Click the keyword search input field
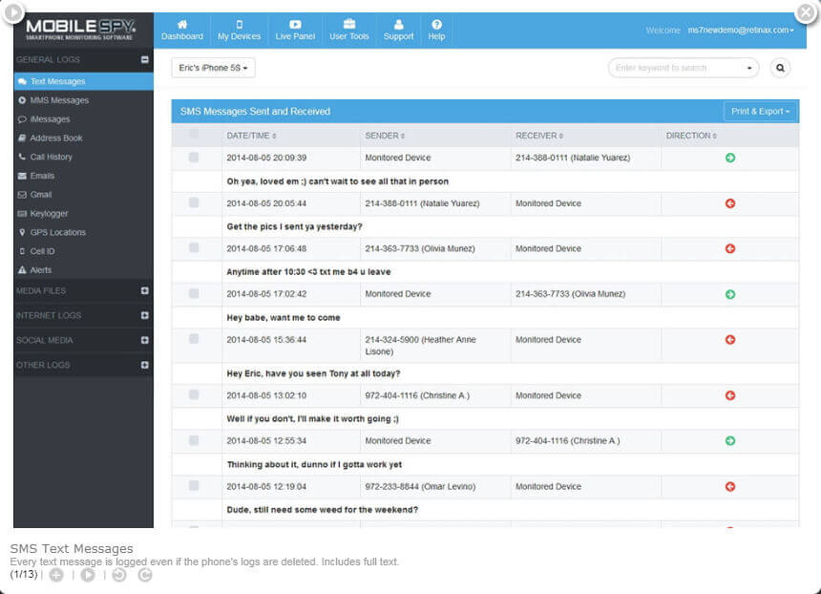This screenshot has width=821, height=594. click(x=676, y=68)
